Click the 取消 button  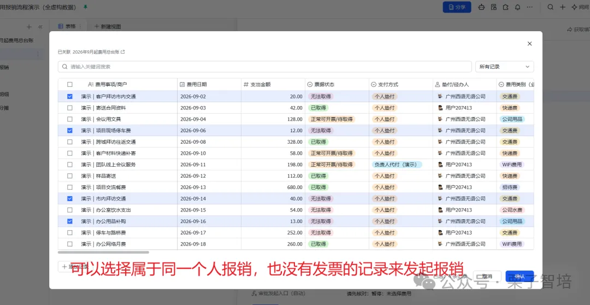tap(487, 277)
